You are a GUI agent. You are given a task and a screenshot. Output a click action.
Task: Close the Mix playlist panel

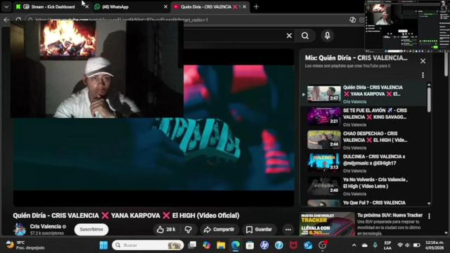tap(423, 61)
